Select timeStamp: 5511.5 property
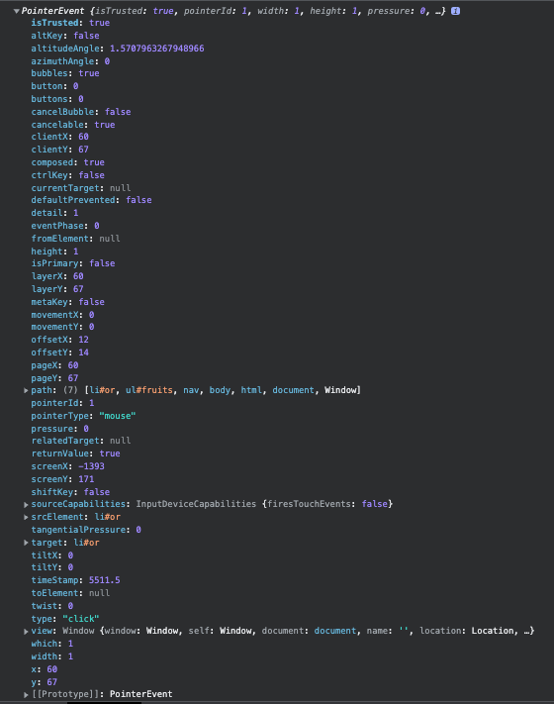Image resolution: width=554 pixels, height=704 pixels. pos(75,580)
